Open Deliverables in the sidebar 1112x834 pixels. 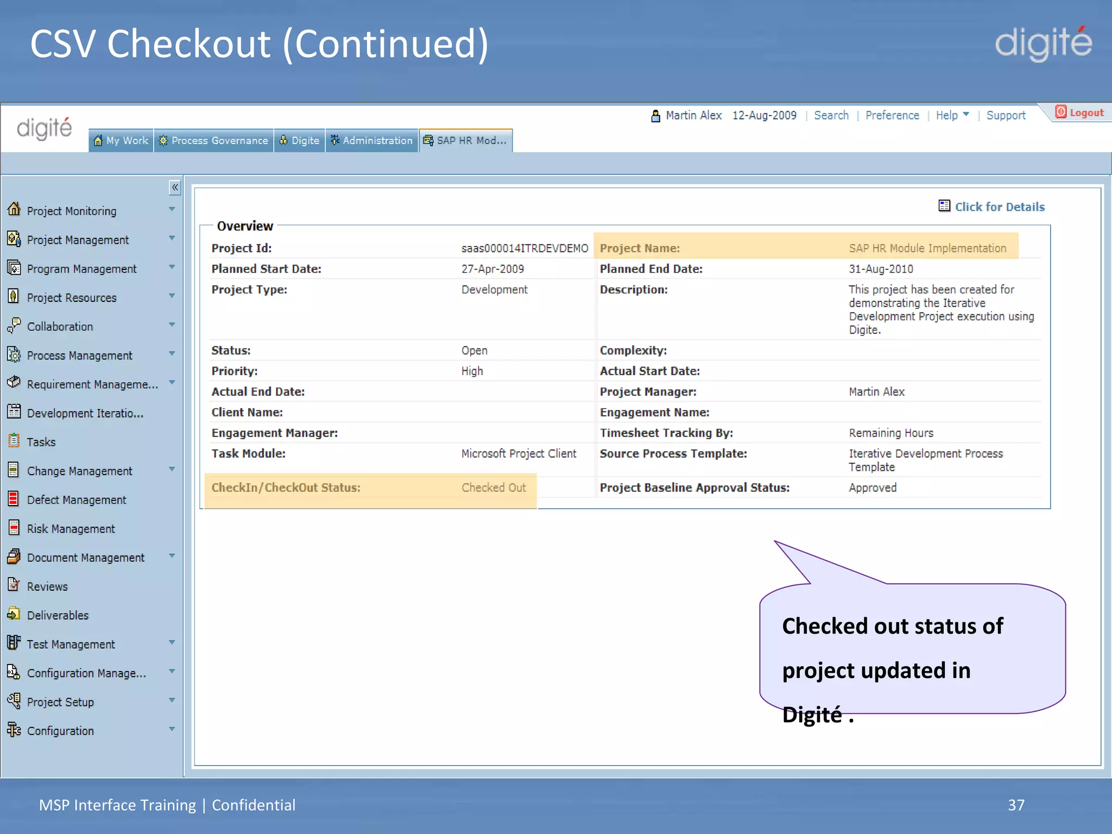[x=58, y=615]
